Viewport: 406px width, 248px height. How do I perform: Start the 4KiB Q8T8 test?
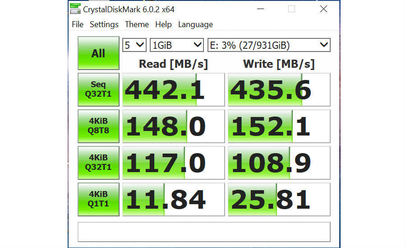coord(98,126)
